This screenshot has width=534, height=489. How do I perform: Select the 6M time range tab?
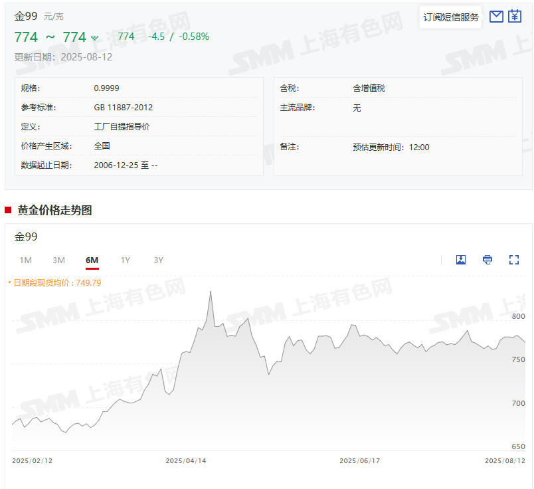coord(92,260)
